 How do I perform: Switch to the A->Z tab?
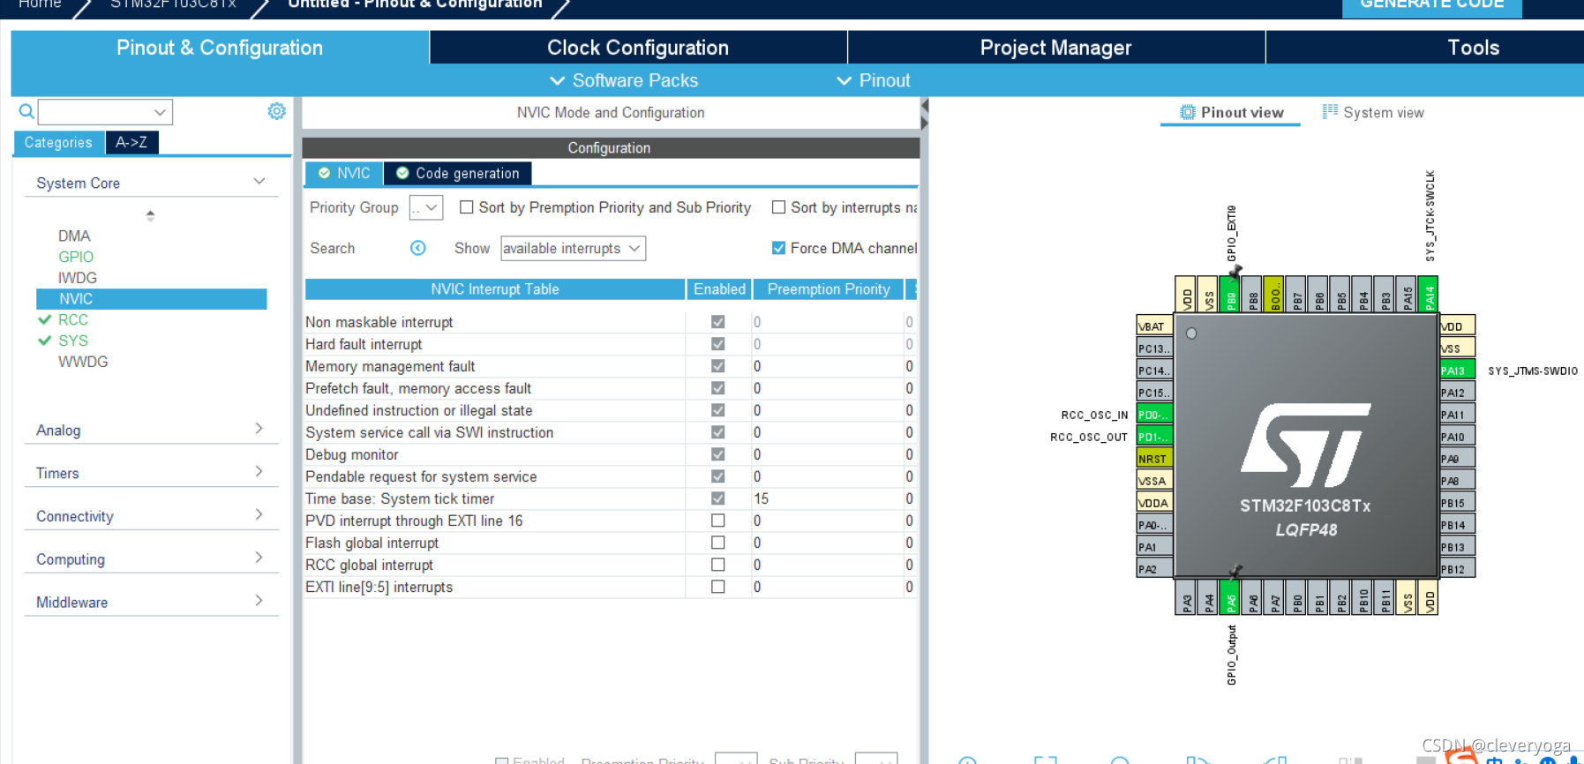pyautogui.click(x=131, y=142)
